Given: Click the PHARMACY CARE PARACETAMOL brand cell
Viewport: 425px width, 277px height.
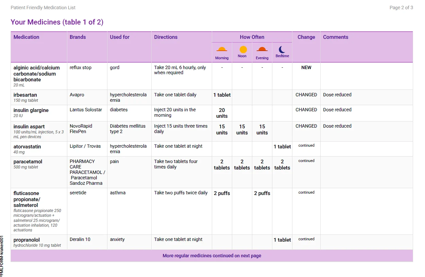Looking at the screenshot, I should click(87, 172).
